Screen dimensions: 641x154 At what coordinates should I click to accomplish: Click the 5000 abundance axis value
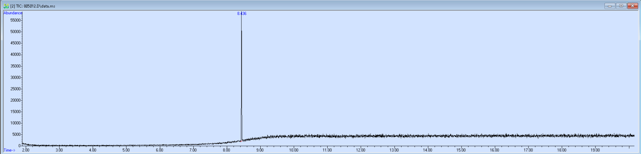click(x=16, y=134)
